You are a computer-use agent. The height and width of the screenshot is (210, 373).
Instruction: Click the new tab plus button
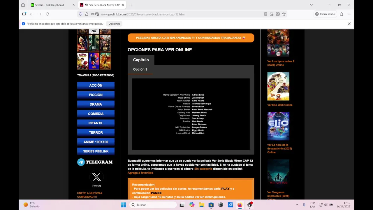(x=131, y=5)
